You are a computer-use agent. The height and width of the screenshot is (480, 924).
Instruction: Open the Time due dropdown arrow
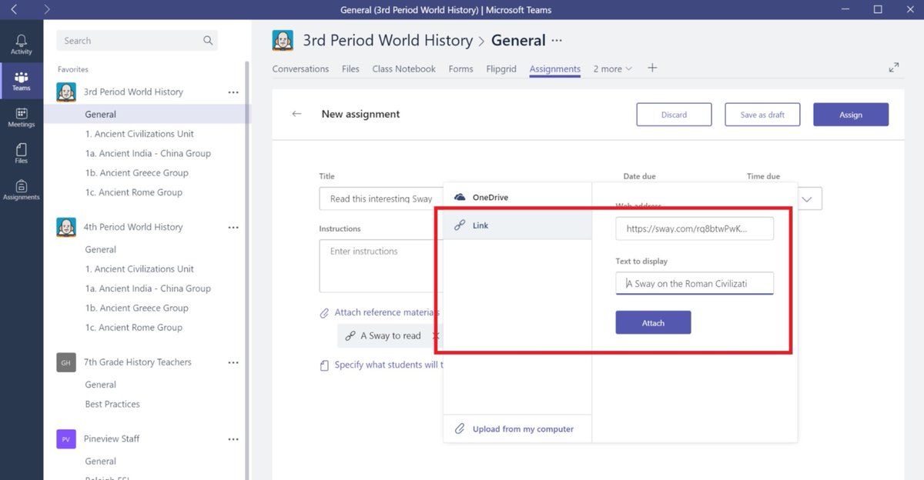[808, 198]
